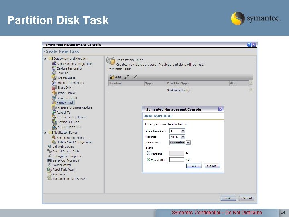The image size is (289, 217).
Task: Open the Partition type dropdown
Action: [x=188, y=143]
